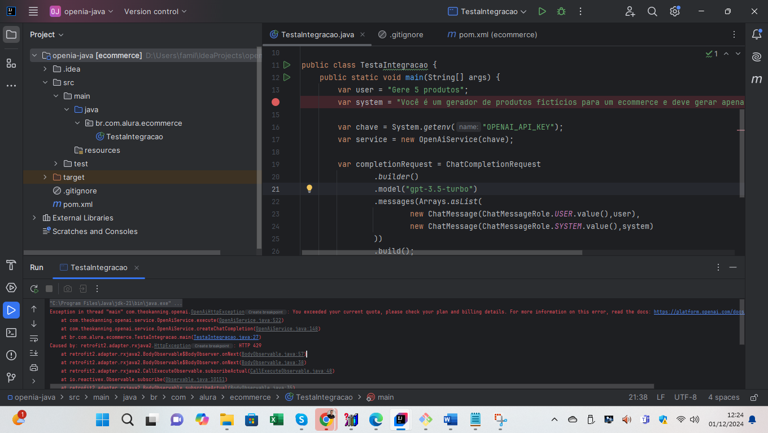Change line separator LF in status bar
768x433 pixels.
[661, 397]
